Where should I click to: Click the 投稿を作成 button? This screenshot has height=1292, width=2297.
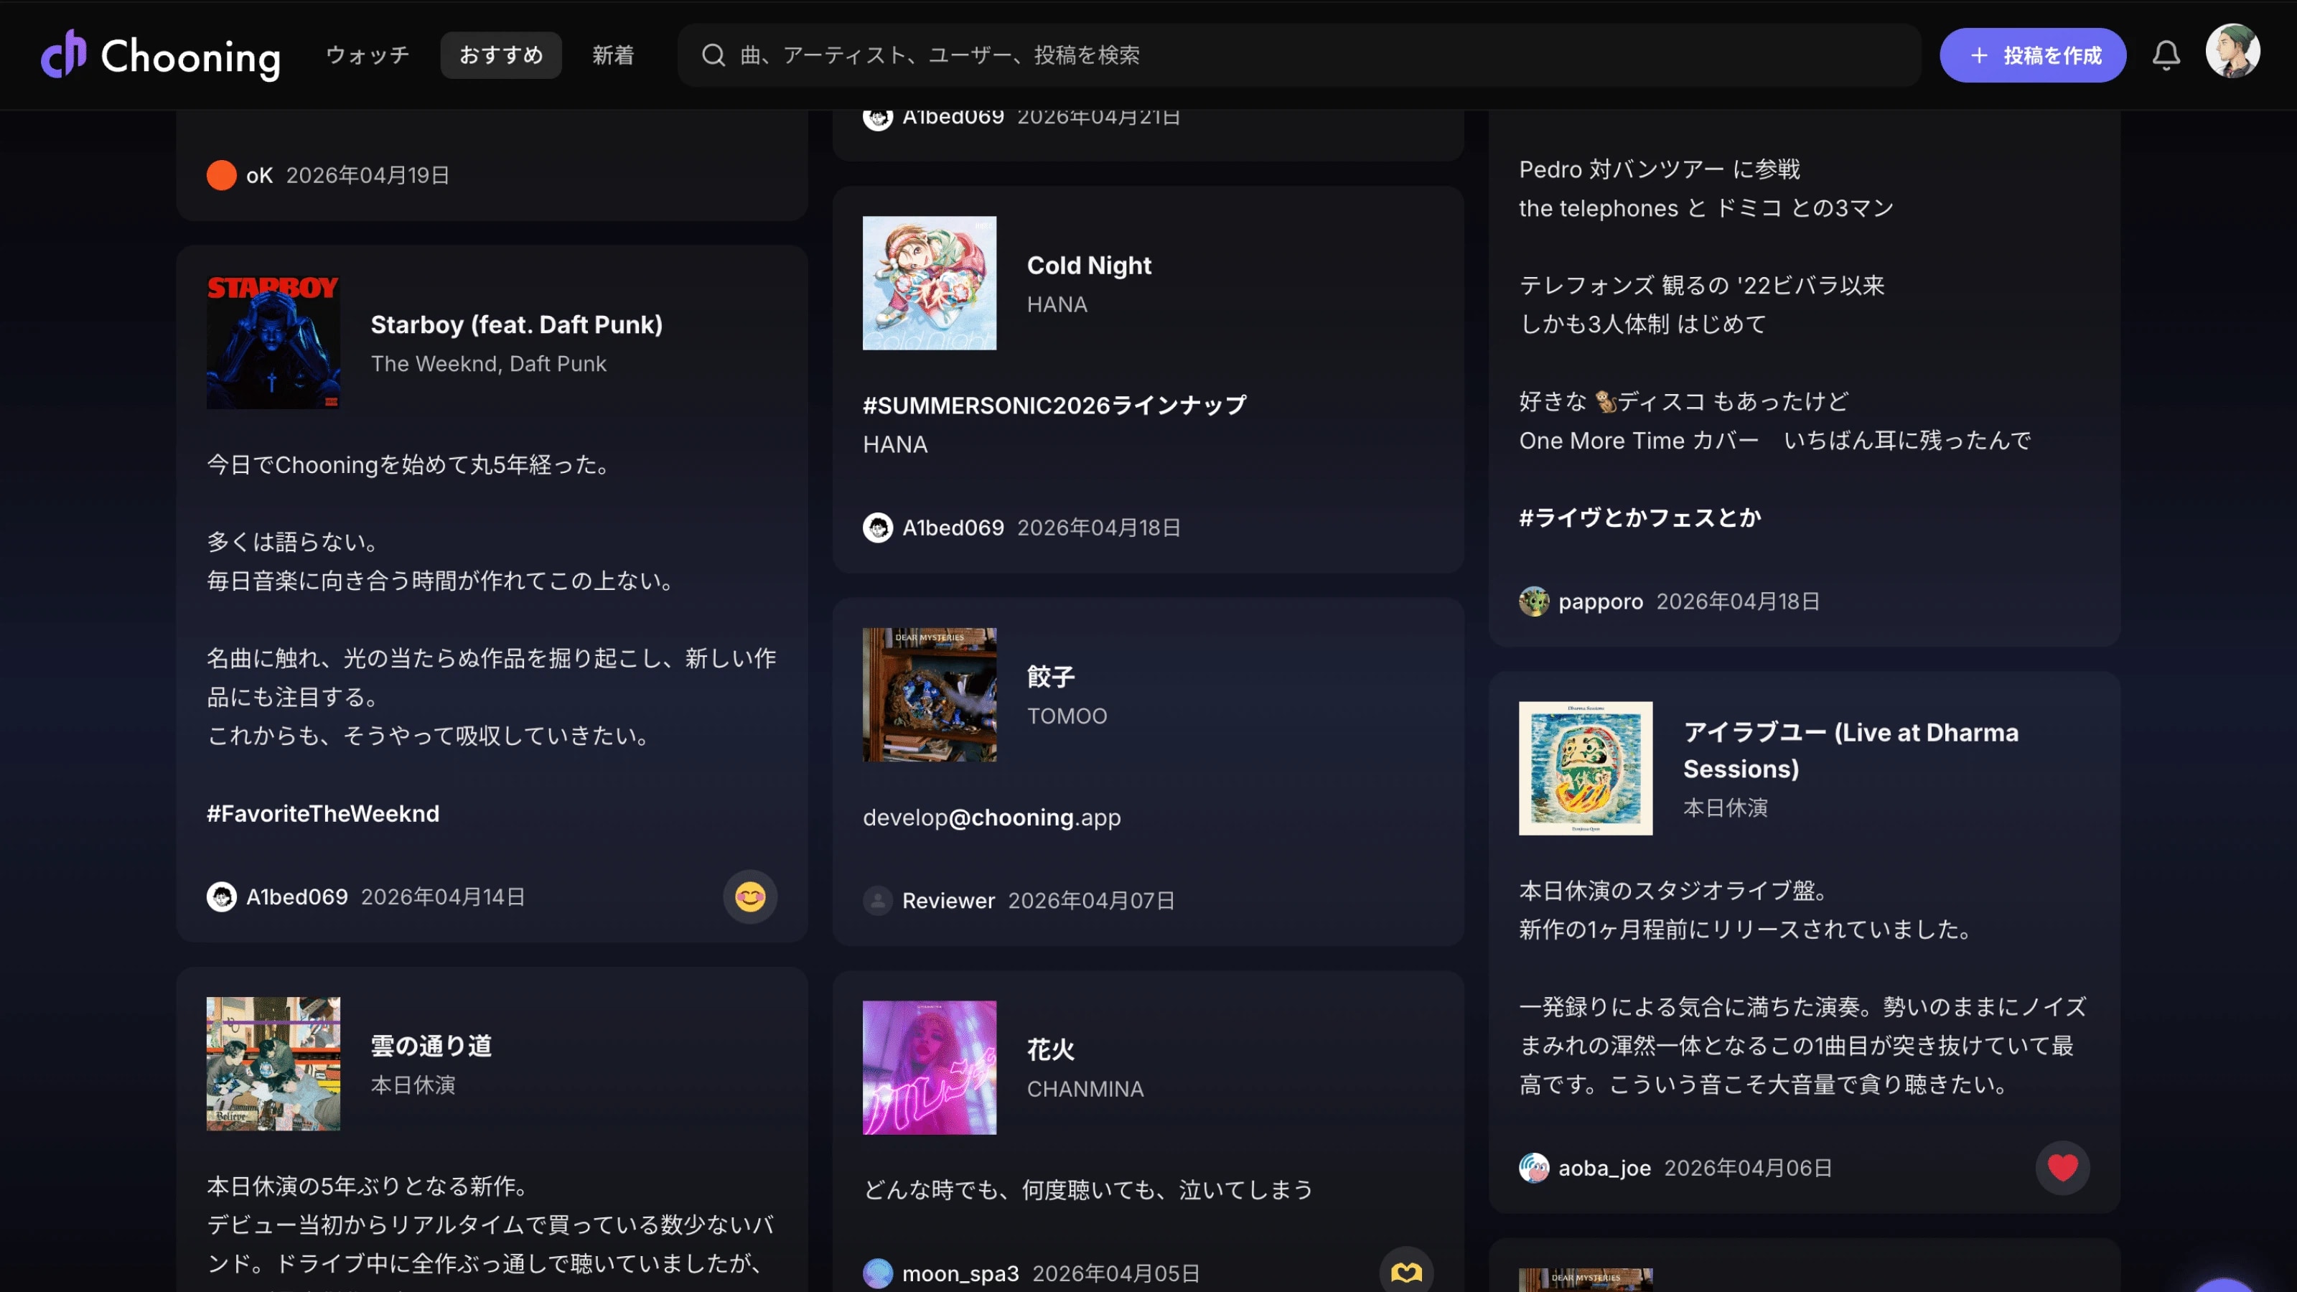[x=2033, y=55]
